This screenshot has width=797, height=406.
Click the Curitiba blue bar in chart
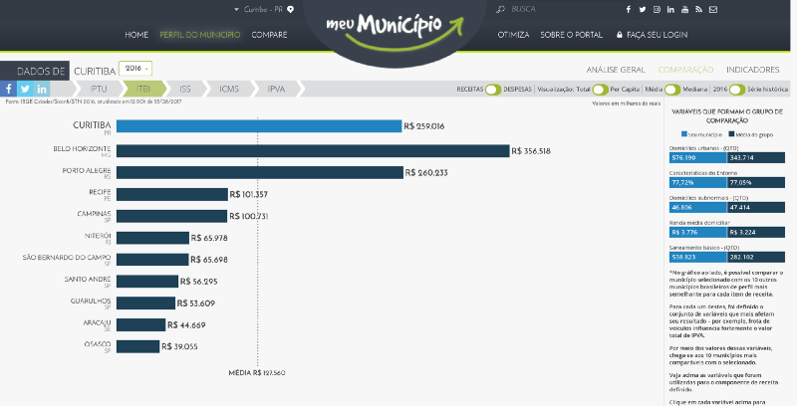click(x=259, y=125)
